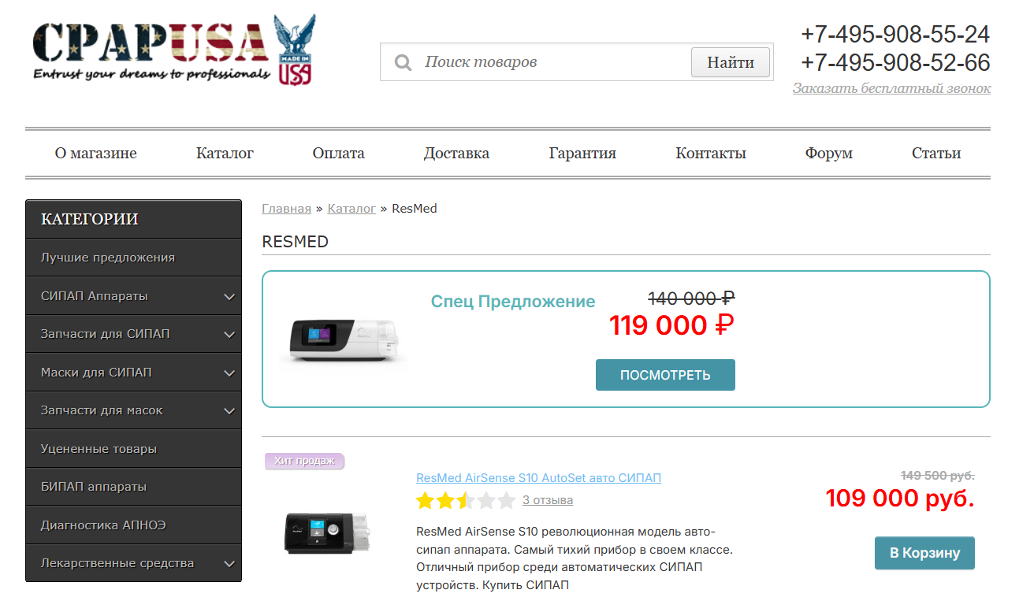
Task: Click the ПОСМОТРЕТЬ button
Action: (x=665, y=375)
